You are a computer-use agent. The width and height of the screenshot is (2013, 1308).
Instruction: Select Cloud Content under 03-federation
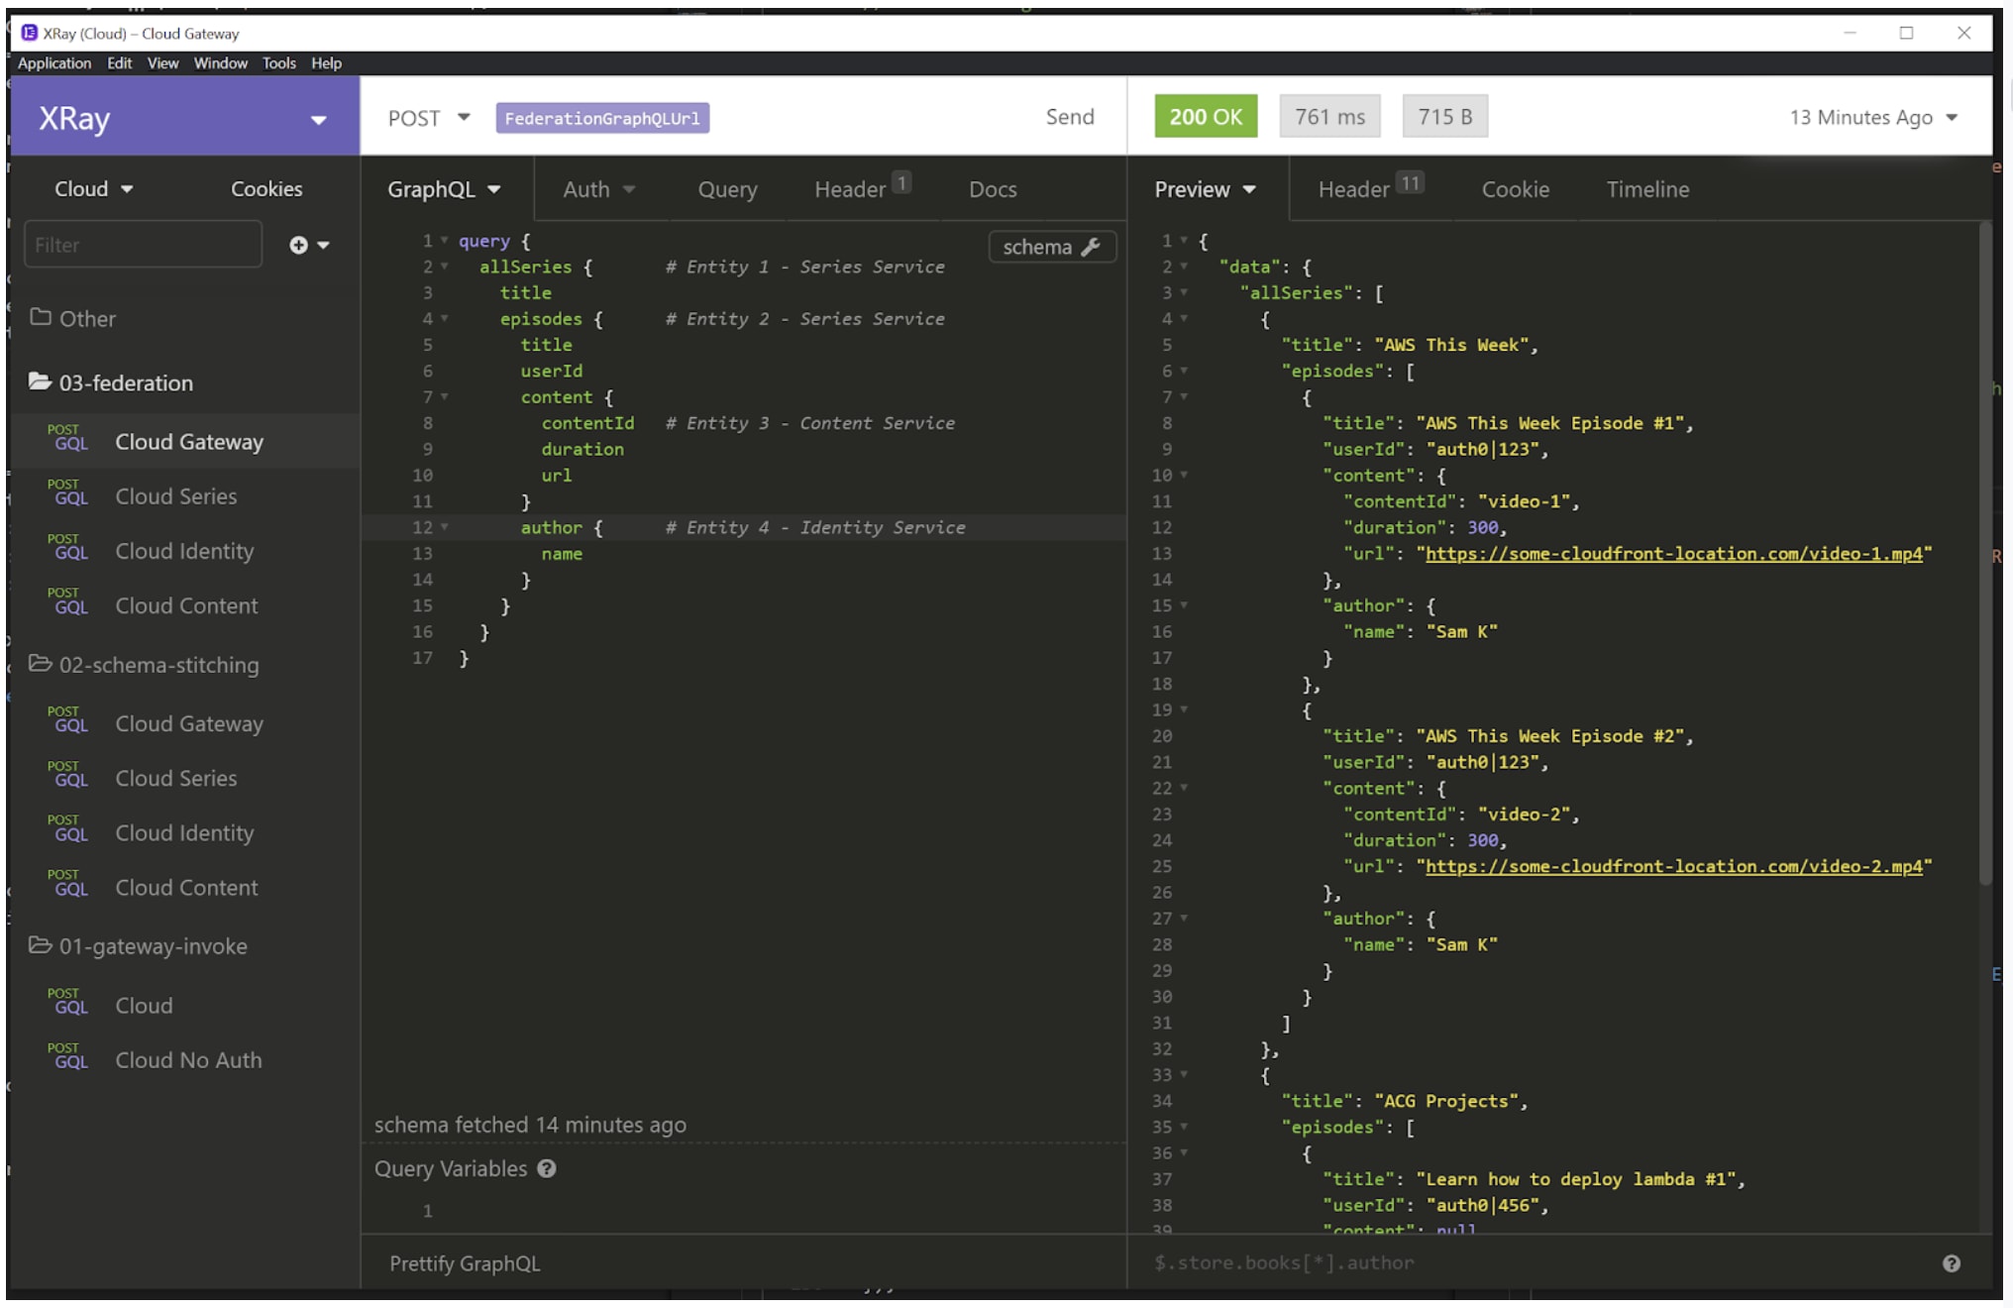tap(184, 604)
